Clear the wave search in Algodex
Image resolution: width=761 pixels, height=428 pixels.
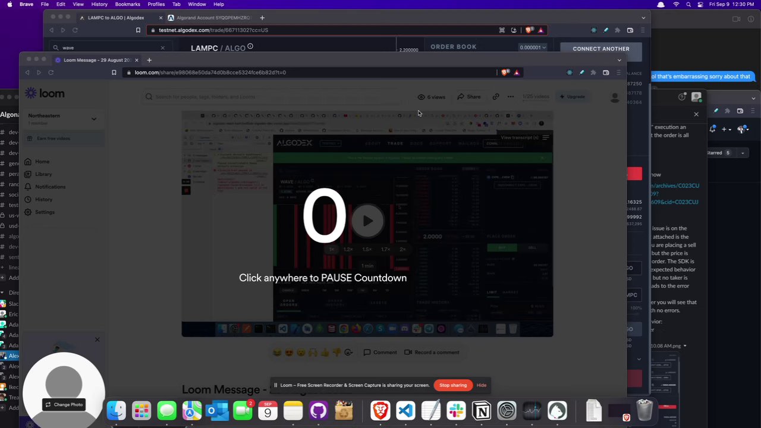coord(162,48)
